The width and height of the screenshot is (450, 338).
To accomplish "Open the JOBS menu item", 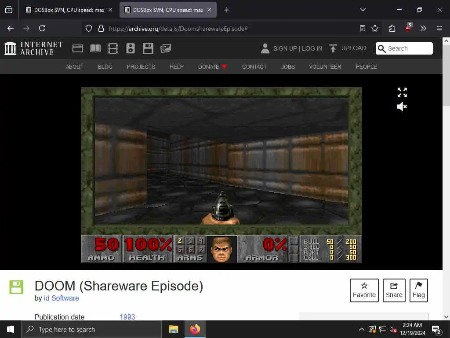I will tap(288, 67).
